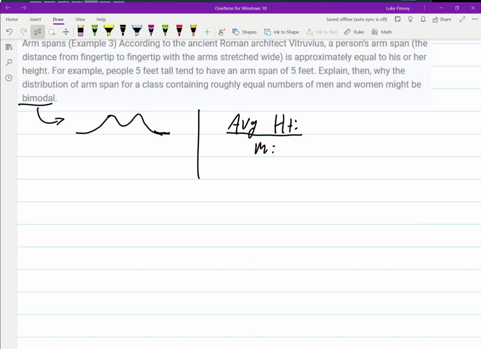Switch to the Insert tab
This screenshot has height=349, width=481.
click(x=35, y=19)
